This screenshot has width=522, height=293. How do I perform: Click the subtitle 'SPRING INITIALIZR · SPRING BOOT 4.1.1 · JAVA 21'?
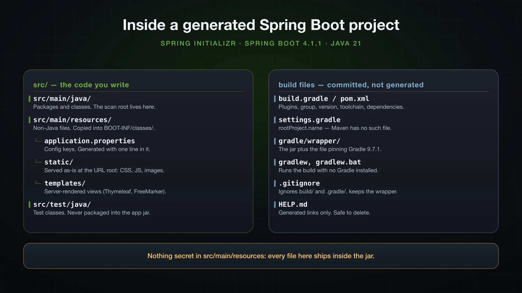(x=261, y=43)
